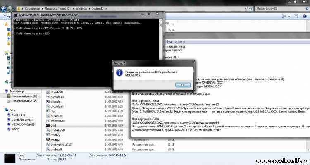
Task: Click the cmdkey application icon
Action: click(x=48, y=135)
